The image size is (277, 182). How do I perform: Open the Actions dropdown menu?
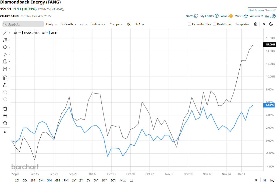[x=257, y=16]
